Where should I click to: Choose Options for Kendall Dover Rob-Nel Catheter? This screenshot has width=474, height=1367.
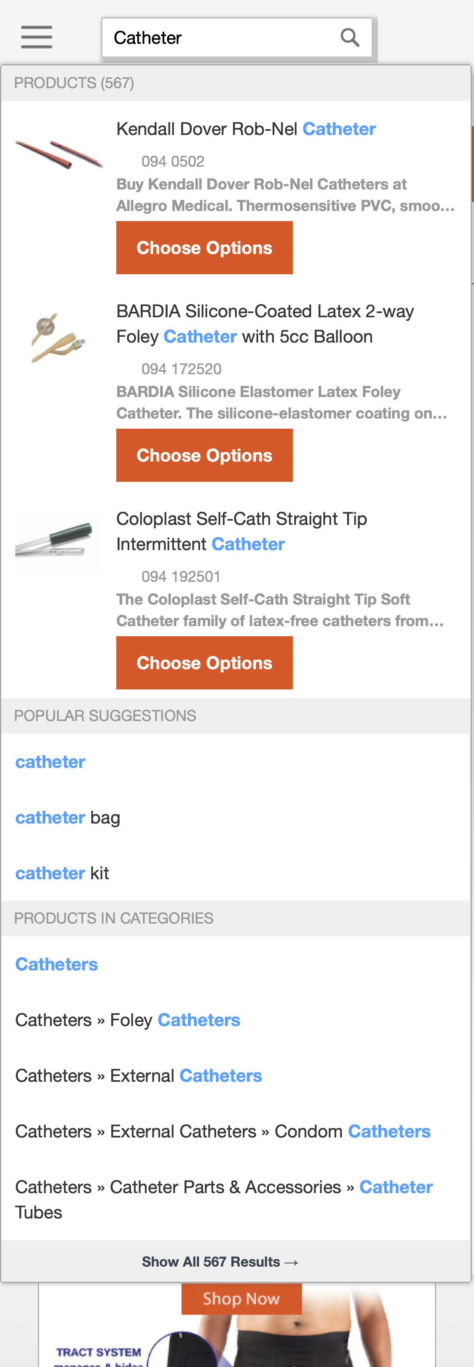point(204,247)
